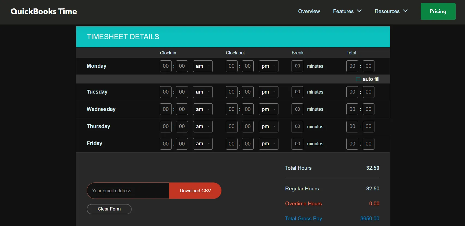Click Friday total hours field

pyautogui.click(x=352, y=144)
